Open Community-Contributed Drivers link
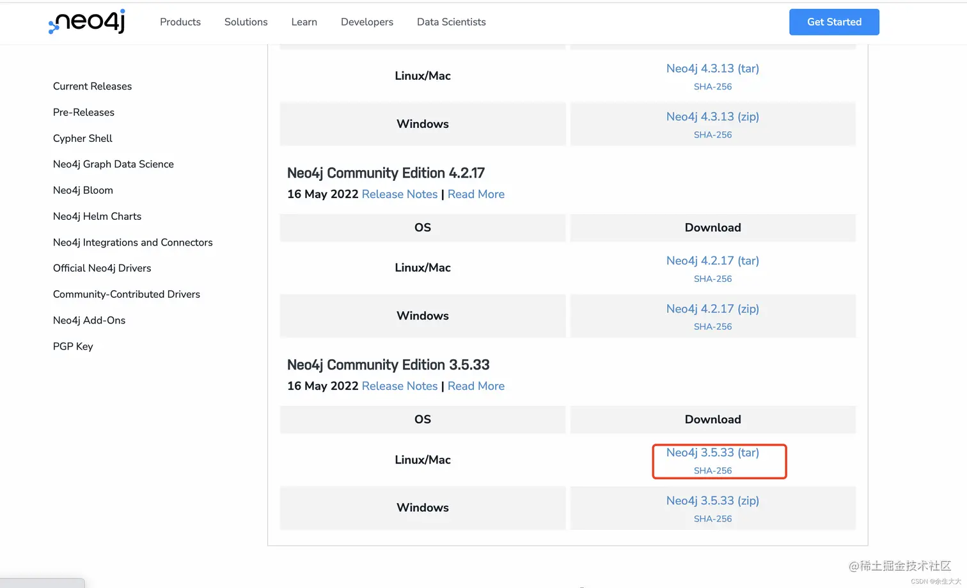The width and height of the screenshot is (967, 588). (x=127, y=294)
